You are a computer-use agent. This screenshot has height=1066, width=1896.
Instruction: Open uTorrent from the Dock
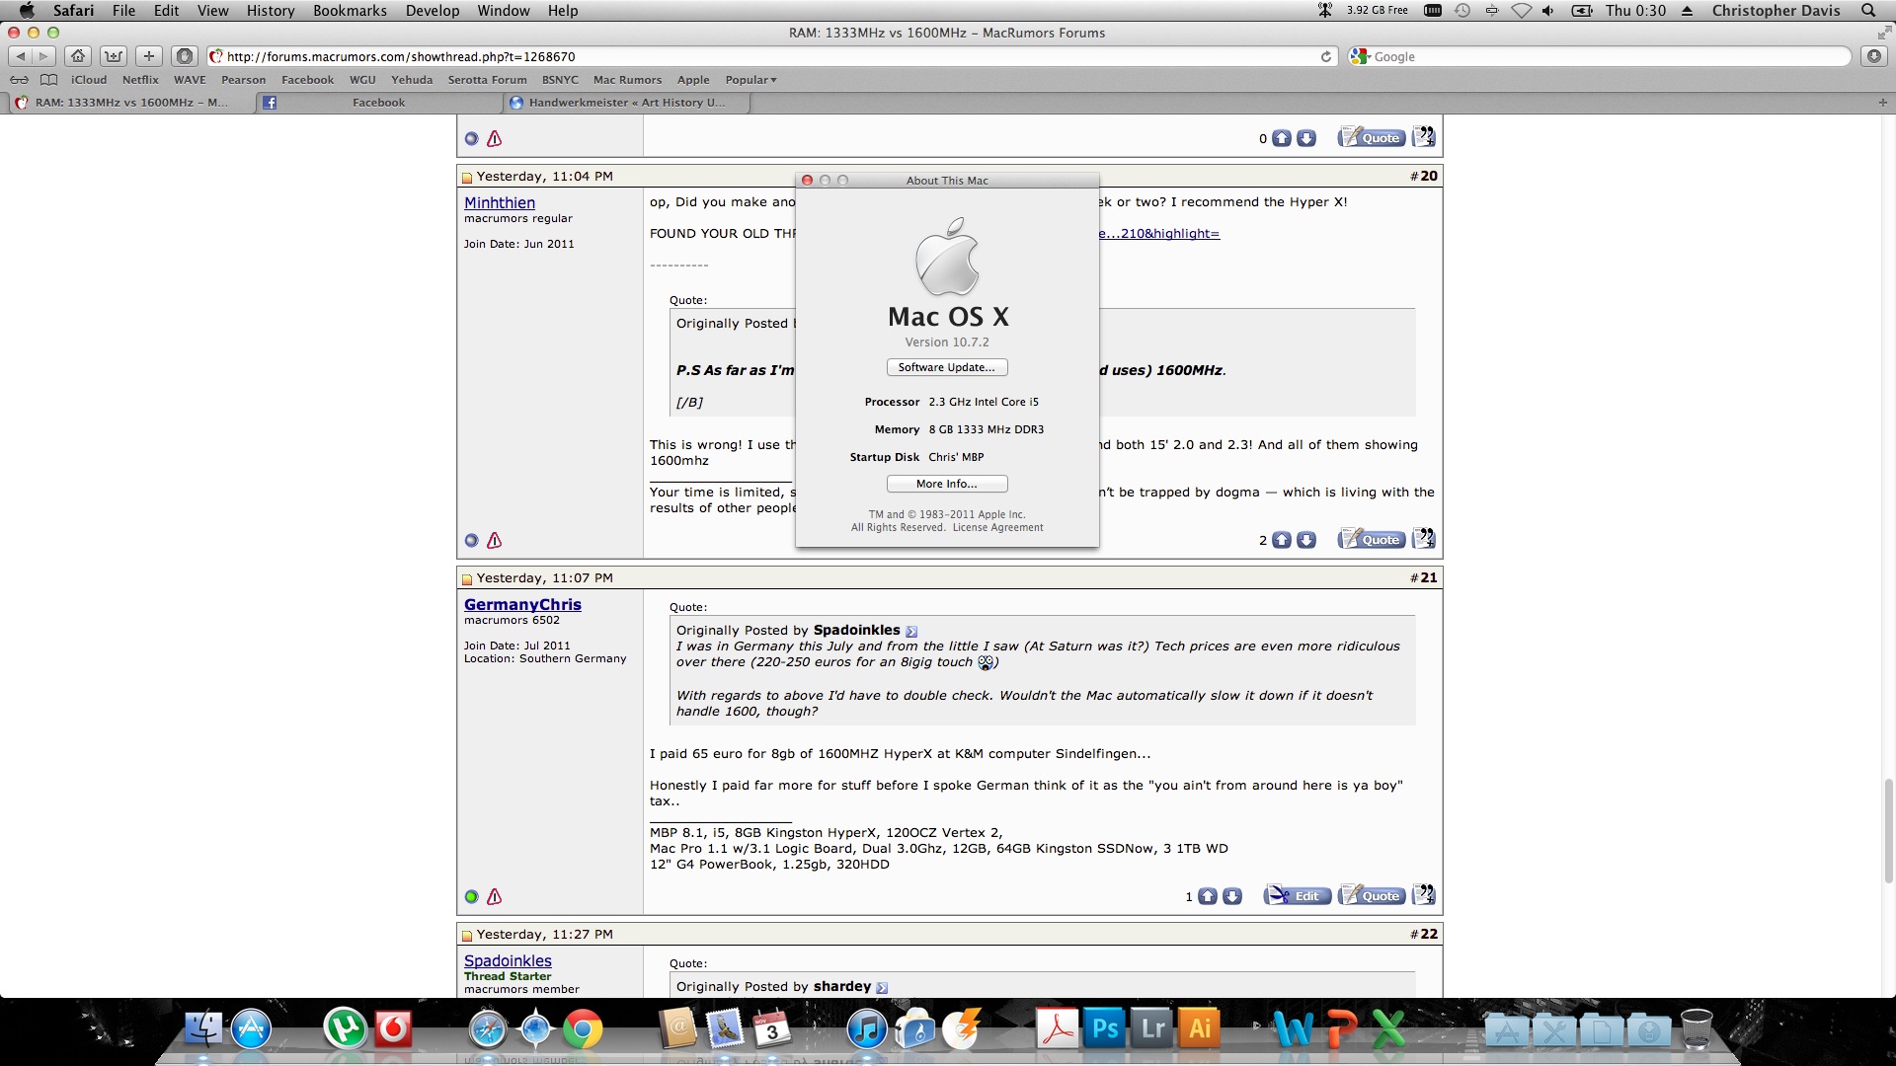coord(345,1029)
